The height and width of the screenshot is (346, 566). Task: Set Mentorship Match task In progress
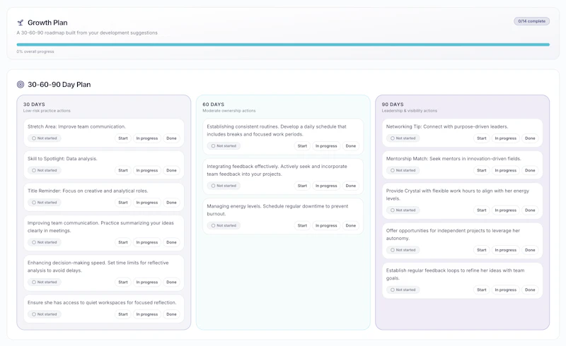tap(506, 170)
